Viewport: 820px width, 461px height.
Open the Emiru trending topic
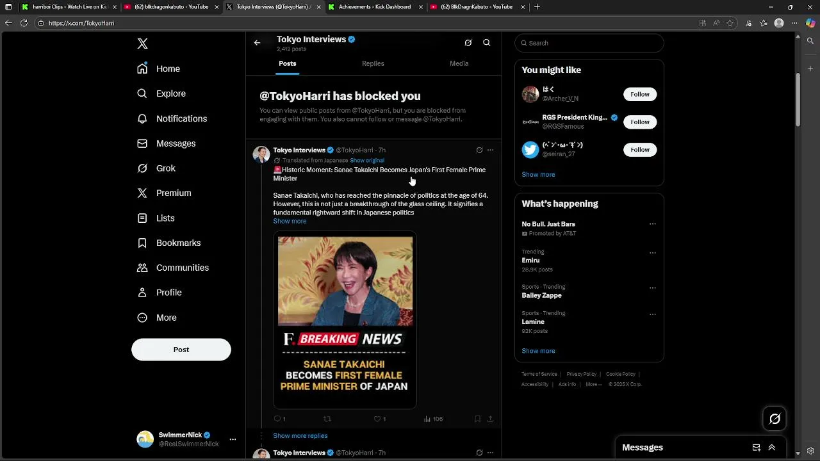(530, 261)
